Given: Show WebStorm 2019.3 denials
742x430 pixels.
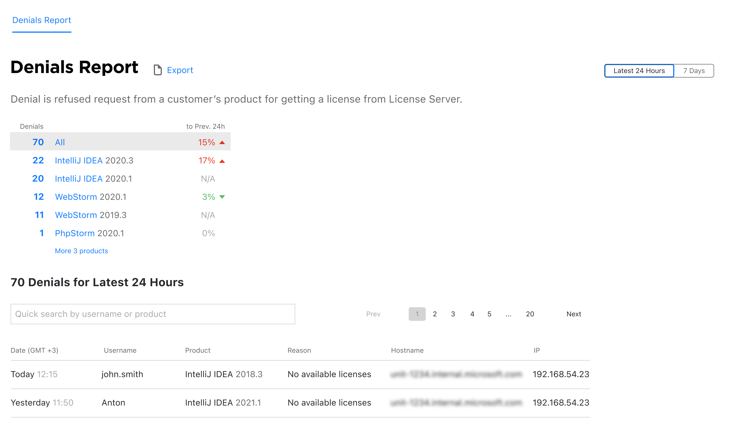Looking at the screenshot, I should tap(91, 215).
